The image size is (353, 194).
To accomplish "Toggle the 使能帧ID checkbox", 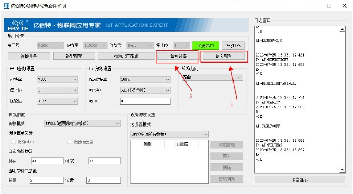I will (x=14, y=142).
